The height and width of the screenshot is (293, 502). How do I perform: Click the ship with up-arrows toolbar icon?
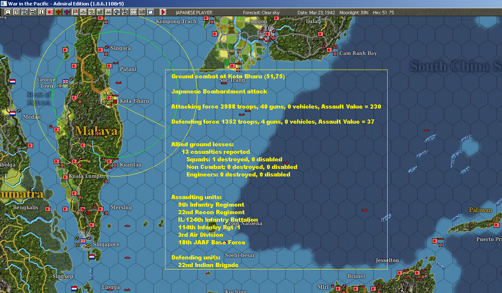click(109, 12)
